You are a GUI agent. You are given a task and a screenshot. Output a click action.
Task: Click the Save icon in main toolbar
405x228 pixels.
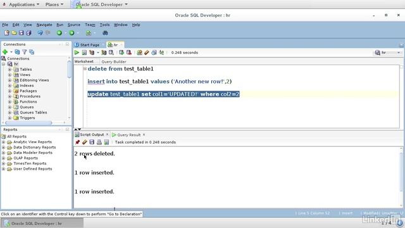21,33
